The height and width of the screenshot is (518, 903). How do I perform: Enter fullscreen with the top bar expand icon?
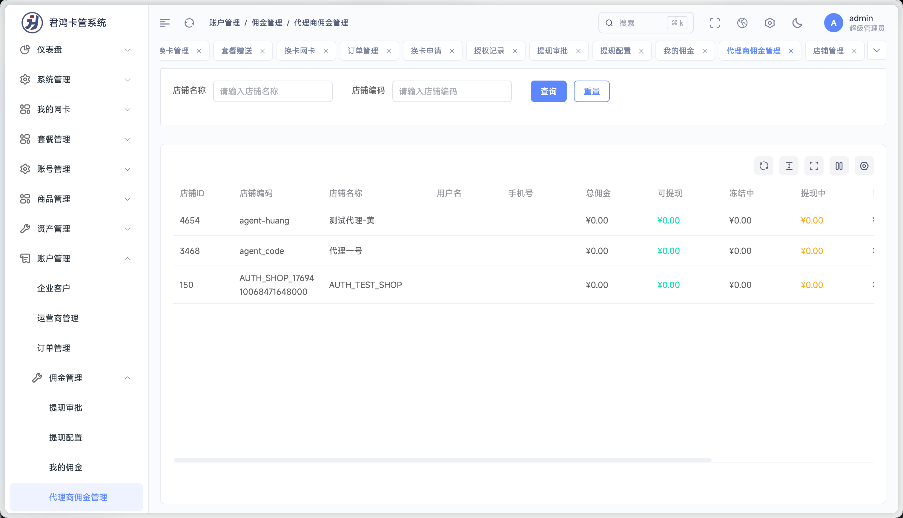click(x=714, y=23)
